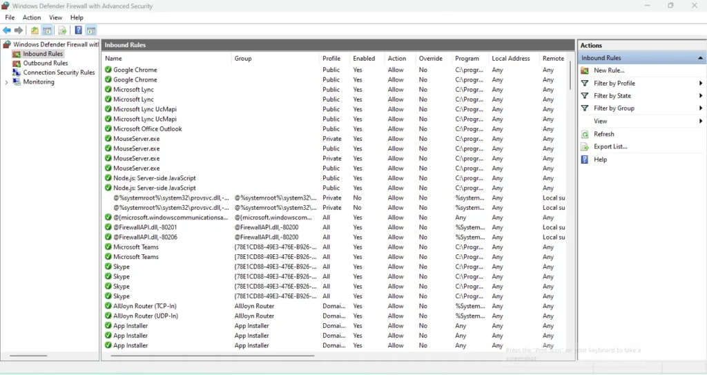Viewport: 707px width, 375px height.
Task: Sort by the Group column header
Action: point(275,58)
